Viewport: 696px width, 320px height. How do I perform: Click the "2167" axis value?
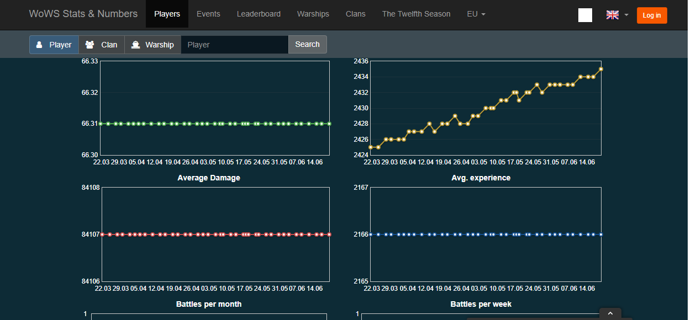(361, 188)
